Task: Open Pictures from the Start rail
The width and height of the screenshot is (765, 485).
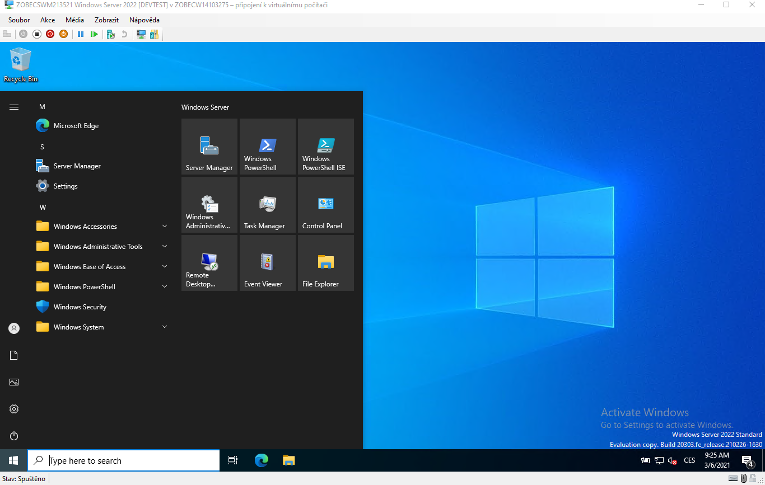Action: pyautogui.click(x=14, y=382)
